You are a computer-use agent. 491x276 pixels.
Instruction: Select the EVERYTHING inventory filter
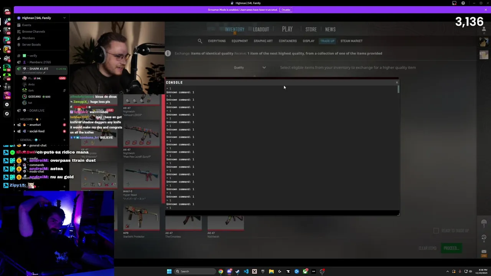[217, 41]
